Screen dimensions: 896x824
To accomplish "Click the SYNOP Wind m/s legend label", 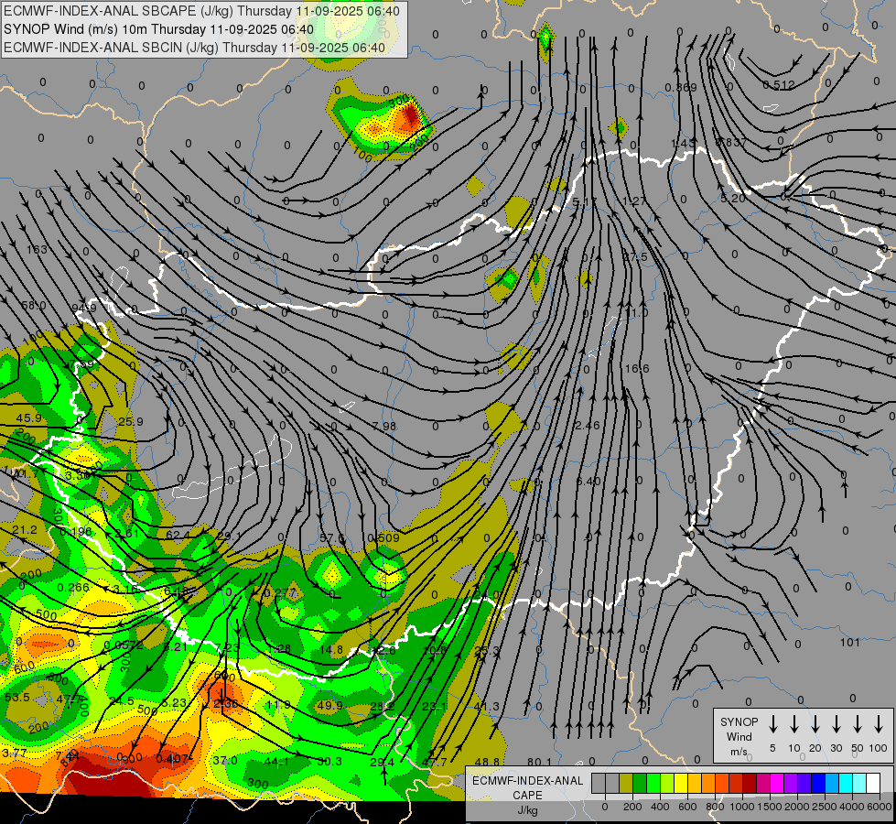I will tap(739, 736).
